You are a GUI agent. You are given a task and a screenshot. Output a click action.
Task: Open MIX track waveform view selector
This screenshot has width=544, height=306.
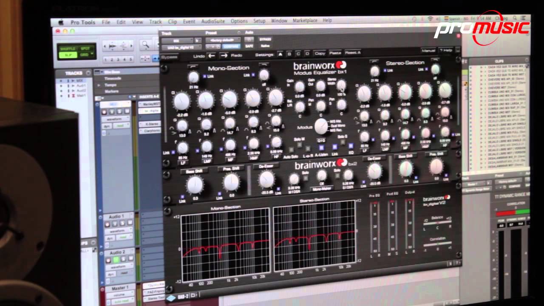(116, 119)
